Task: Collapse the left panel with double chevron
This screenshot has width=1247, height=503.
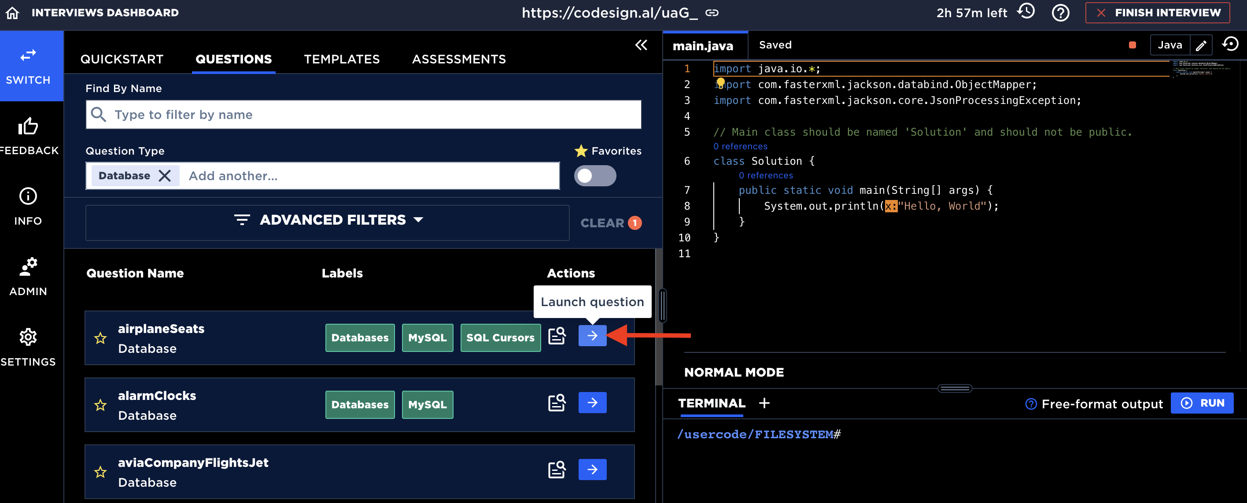Action: tap(641, 45)
